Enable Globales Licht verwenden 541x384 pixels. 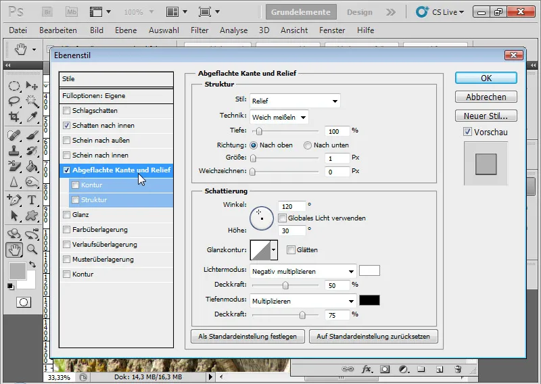[282, 218]
